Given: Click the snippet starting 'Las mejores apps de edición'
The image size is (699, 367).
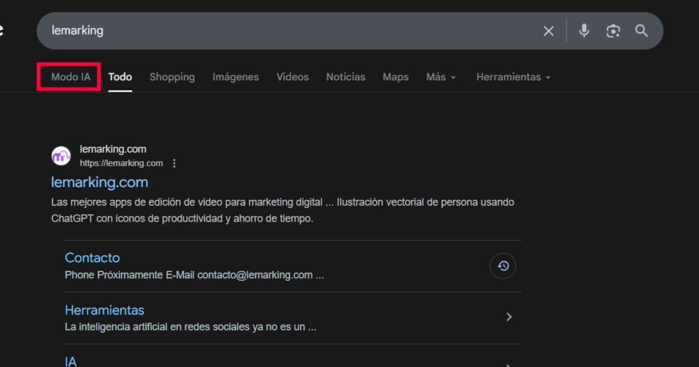Looking at the screenshot, I should pos(283,210).
